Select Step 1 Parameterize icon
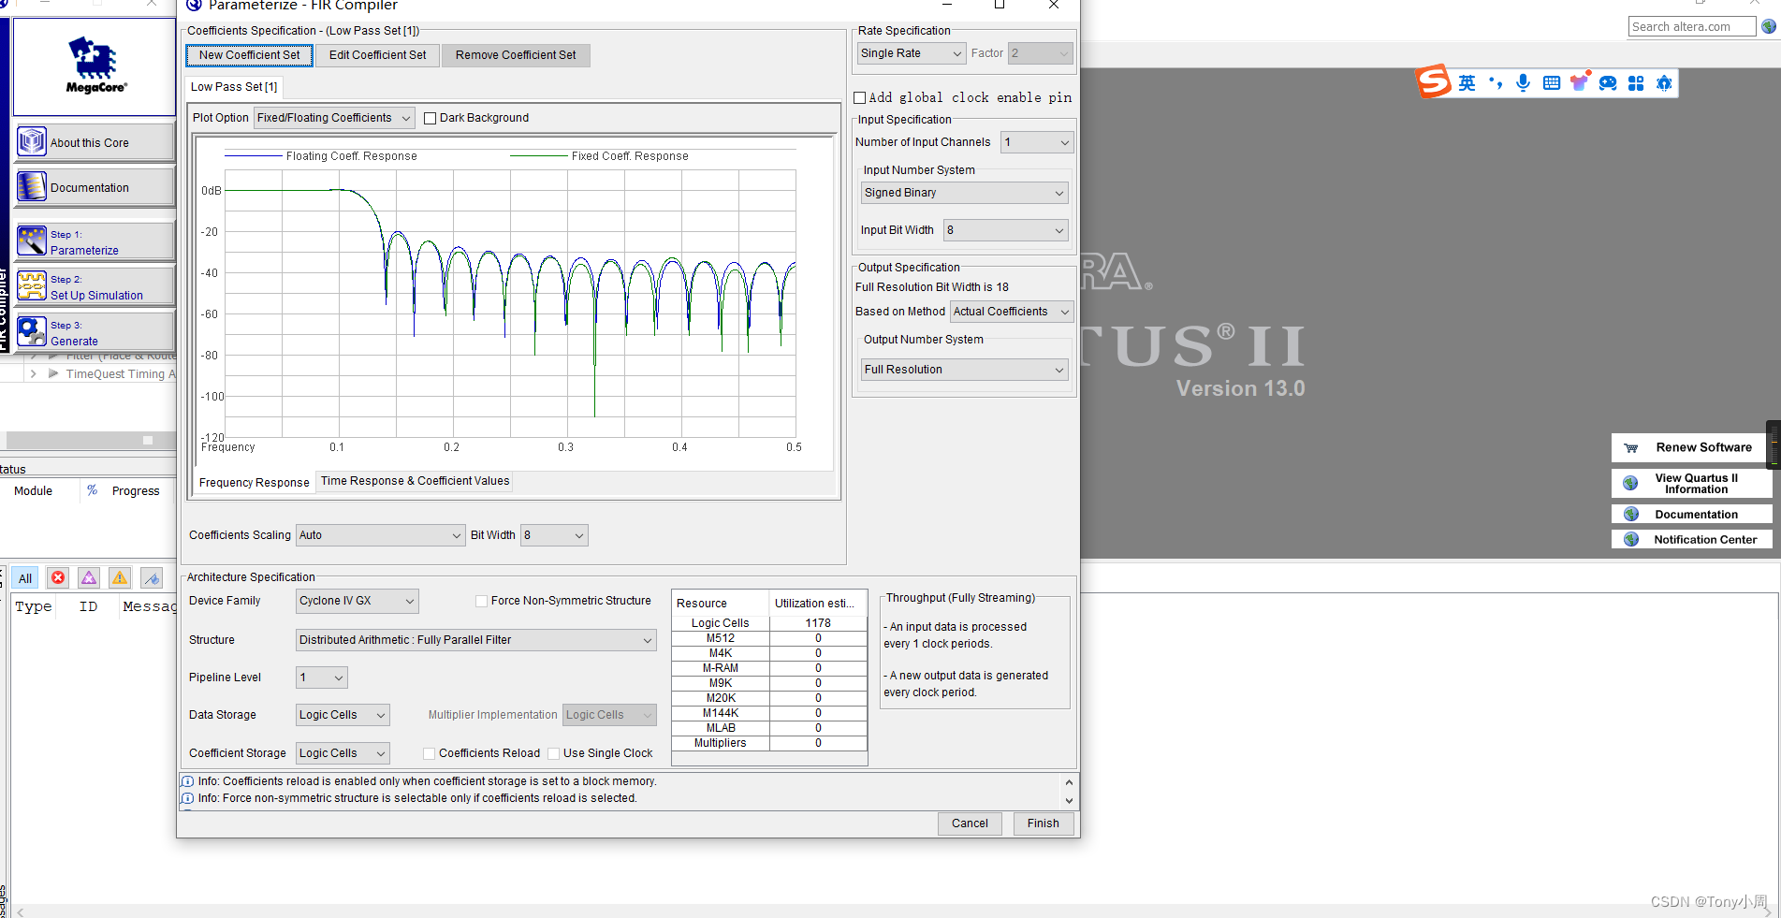The image size is (1781, 918). (x=32, y=240)
